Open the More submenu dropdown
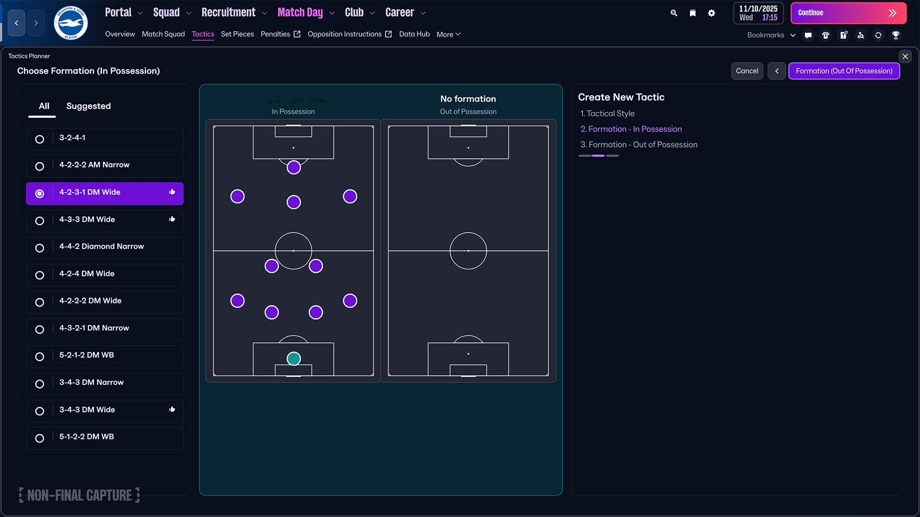The image size is (920, 517). (448, 34)
